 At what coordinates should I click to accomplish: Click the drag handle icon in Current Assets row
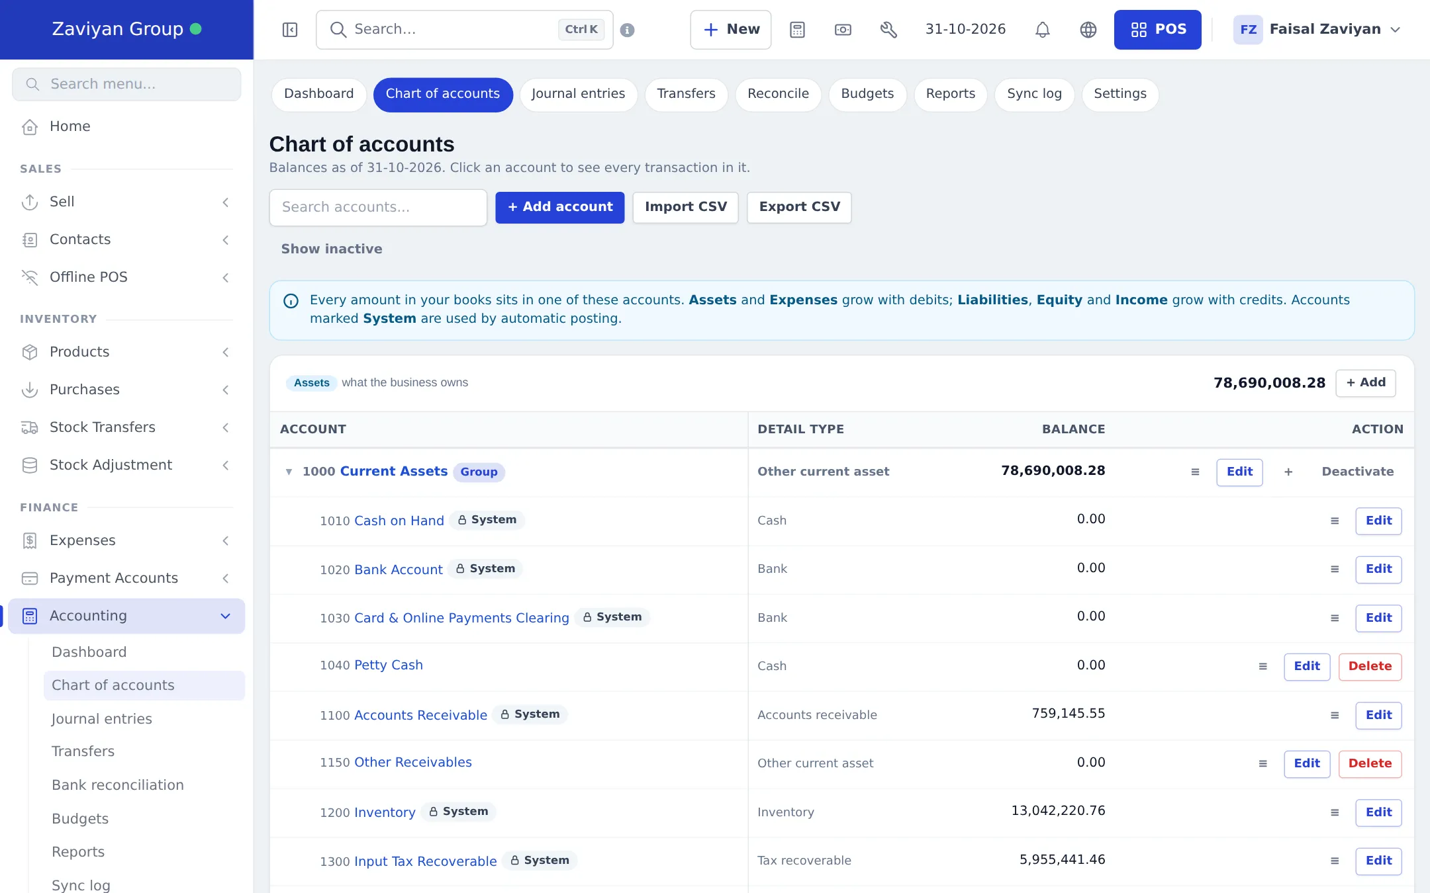coord(1195,472)
